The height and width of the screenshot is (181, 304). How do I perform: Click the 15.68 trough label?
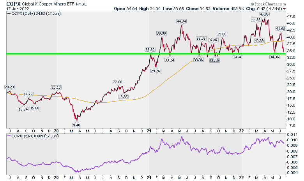pos(35,108)
